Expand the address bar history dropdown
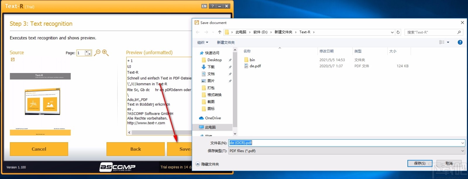 tap(392, 32)
